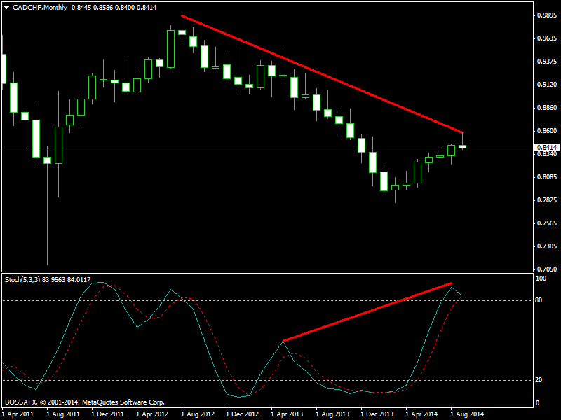The width and height of the screenshot is (561, 420).
Task: Click the 1 Aug 2013 date label
Action: click(332, 414)
